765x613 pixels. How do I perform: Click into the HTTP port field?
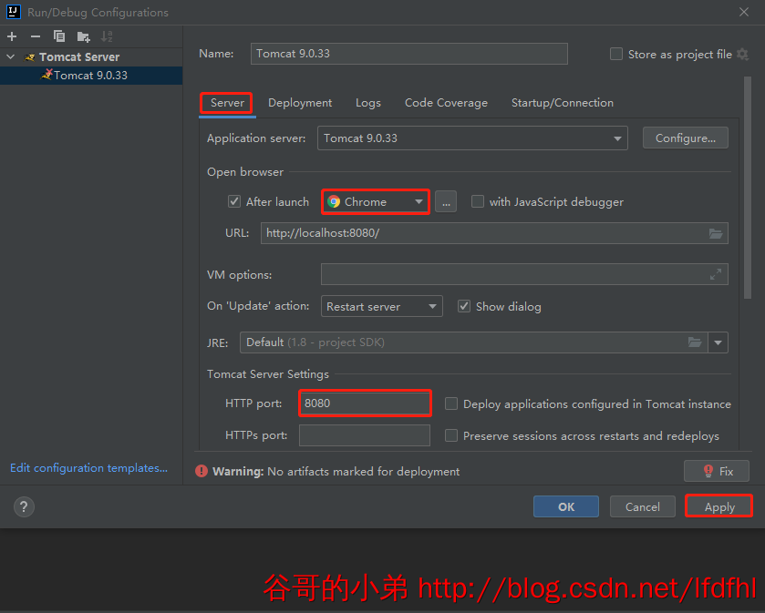(365, 404)
